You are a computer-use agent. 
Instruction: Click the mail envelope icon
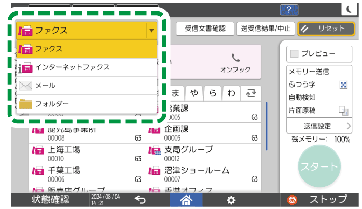click(25, 86)
